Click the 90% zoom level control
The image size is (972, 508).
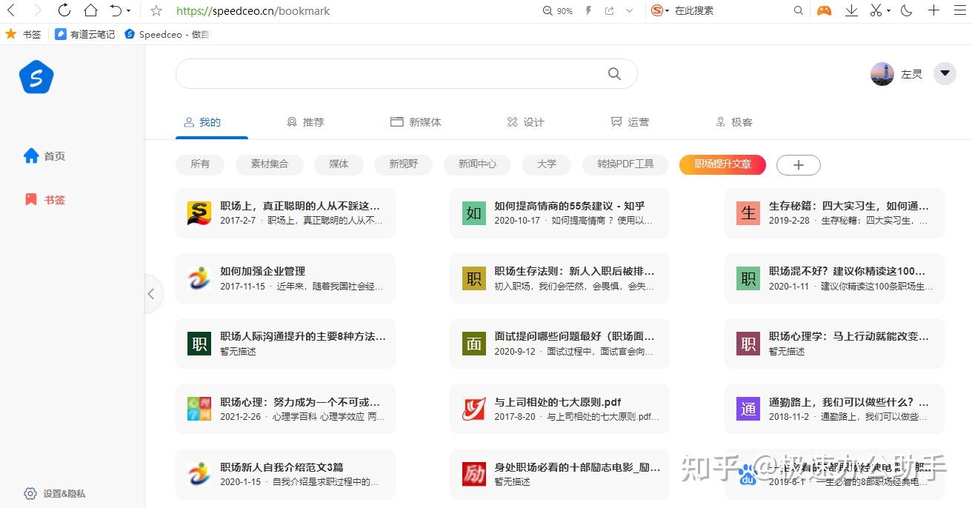click(x=557, y=10)
